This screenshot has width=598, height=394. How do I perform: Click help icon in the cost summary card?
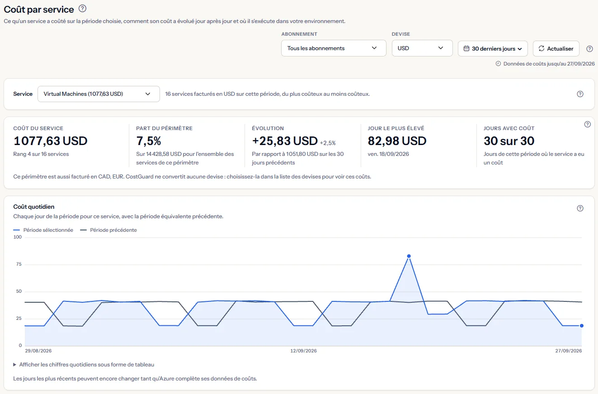(588, 124)
